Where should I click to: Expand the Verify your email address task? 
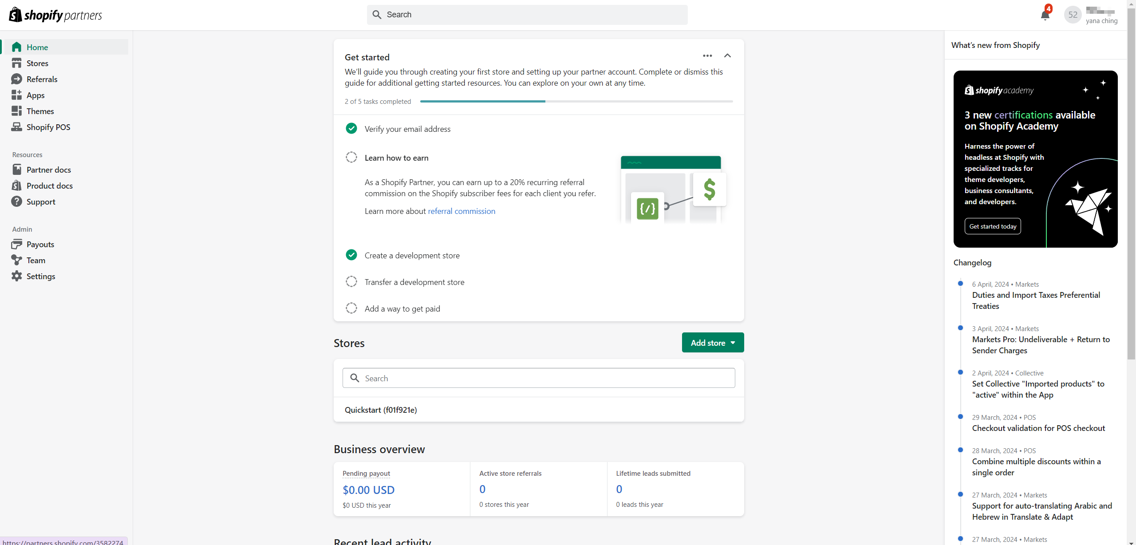(x=407, y=129)
